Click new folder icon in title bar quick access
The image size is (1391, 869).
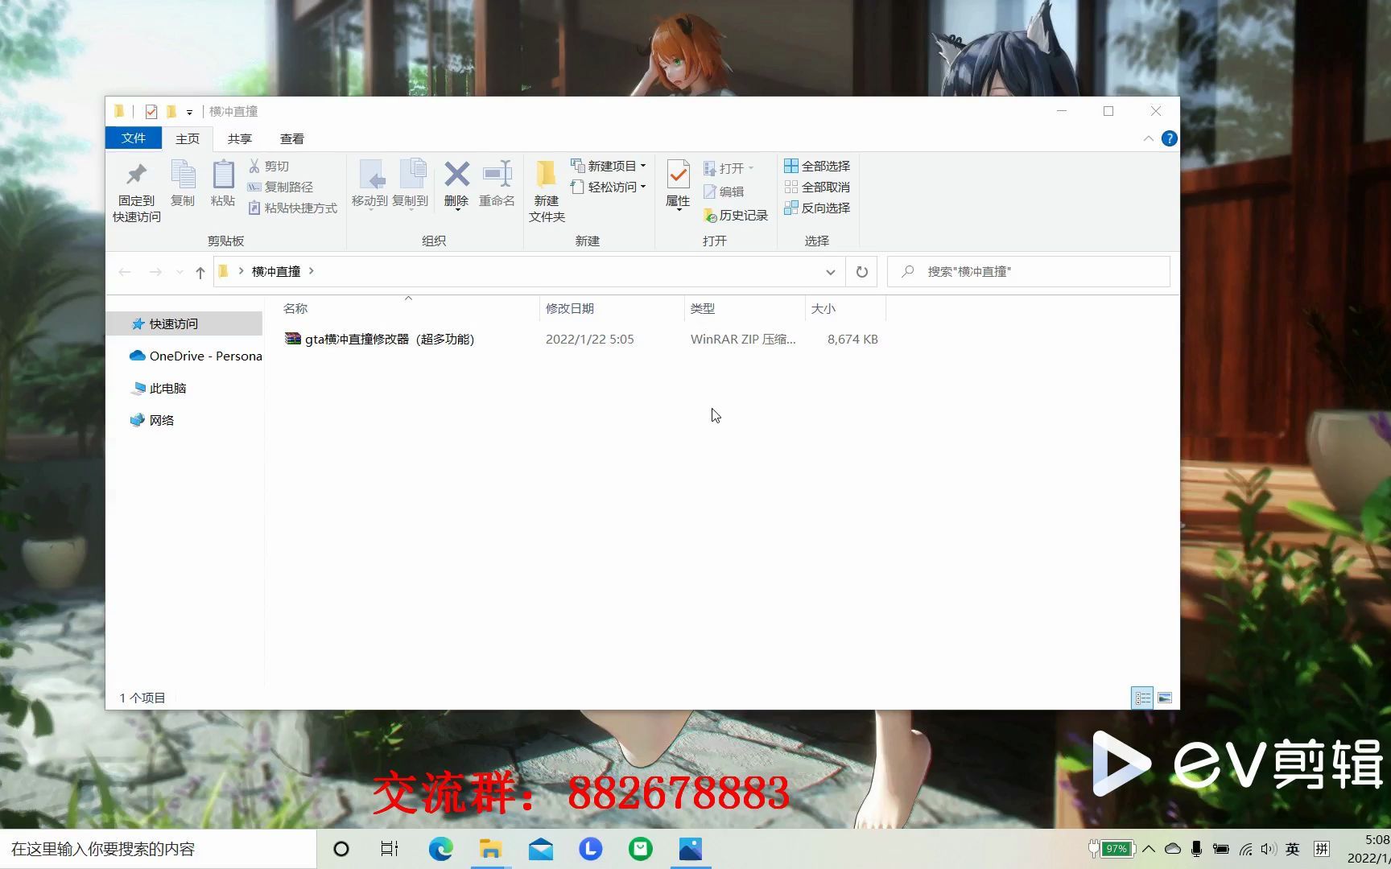[171, 111]
